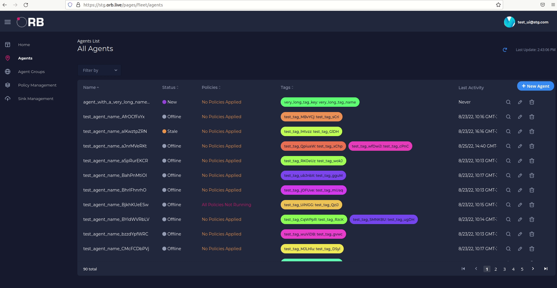Viewport: 557px width, 288px height.
Task: Click the 90 total count text
Action: pyautogui.click(x=90, y=269)
